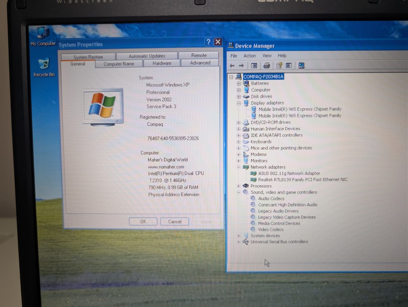Select the Network adapters icon

coord(246,167)
